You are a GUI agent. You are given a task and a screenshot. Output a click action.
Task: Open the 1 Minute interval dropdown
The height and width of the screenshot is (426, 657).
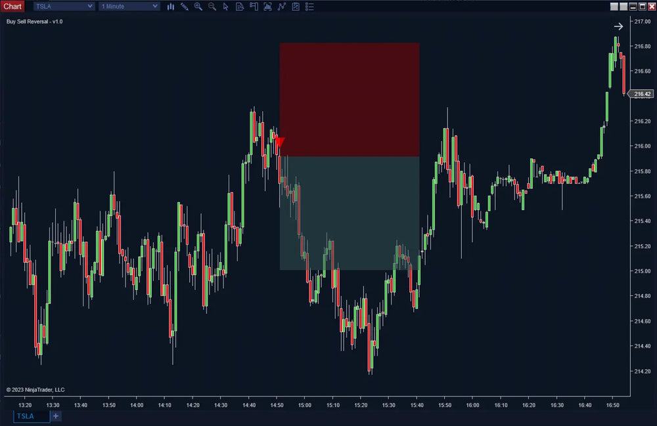pos(129,6)
